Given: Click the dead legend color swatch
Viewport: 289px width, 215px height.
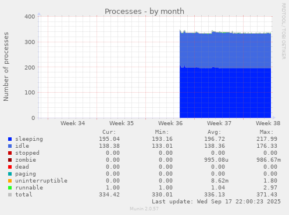Looking at the screenshot, I should coord(10,167).
